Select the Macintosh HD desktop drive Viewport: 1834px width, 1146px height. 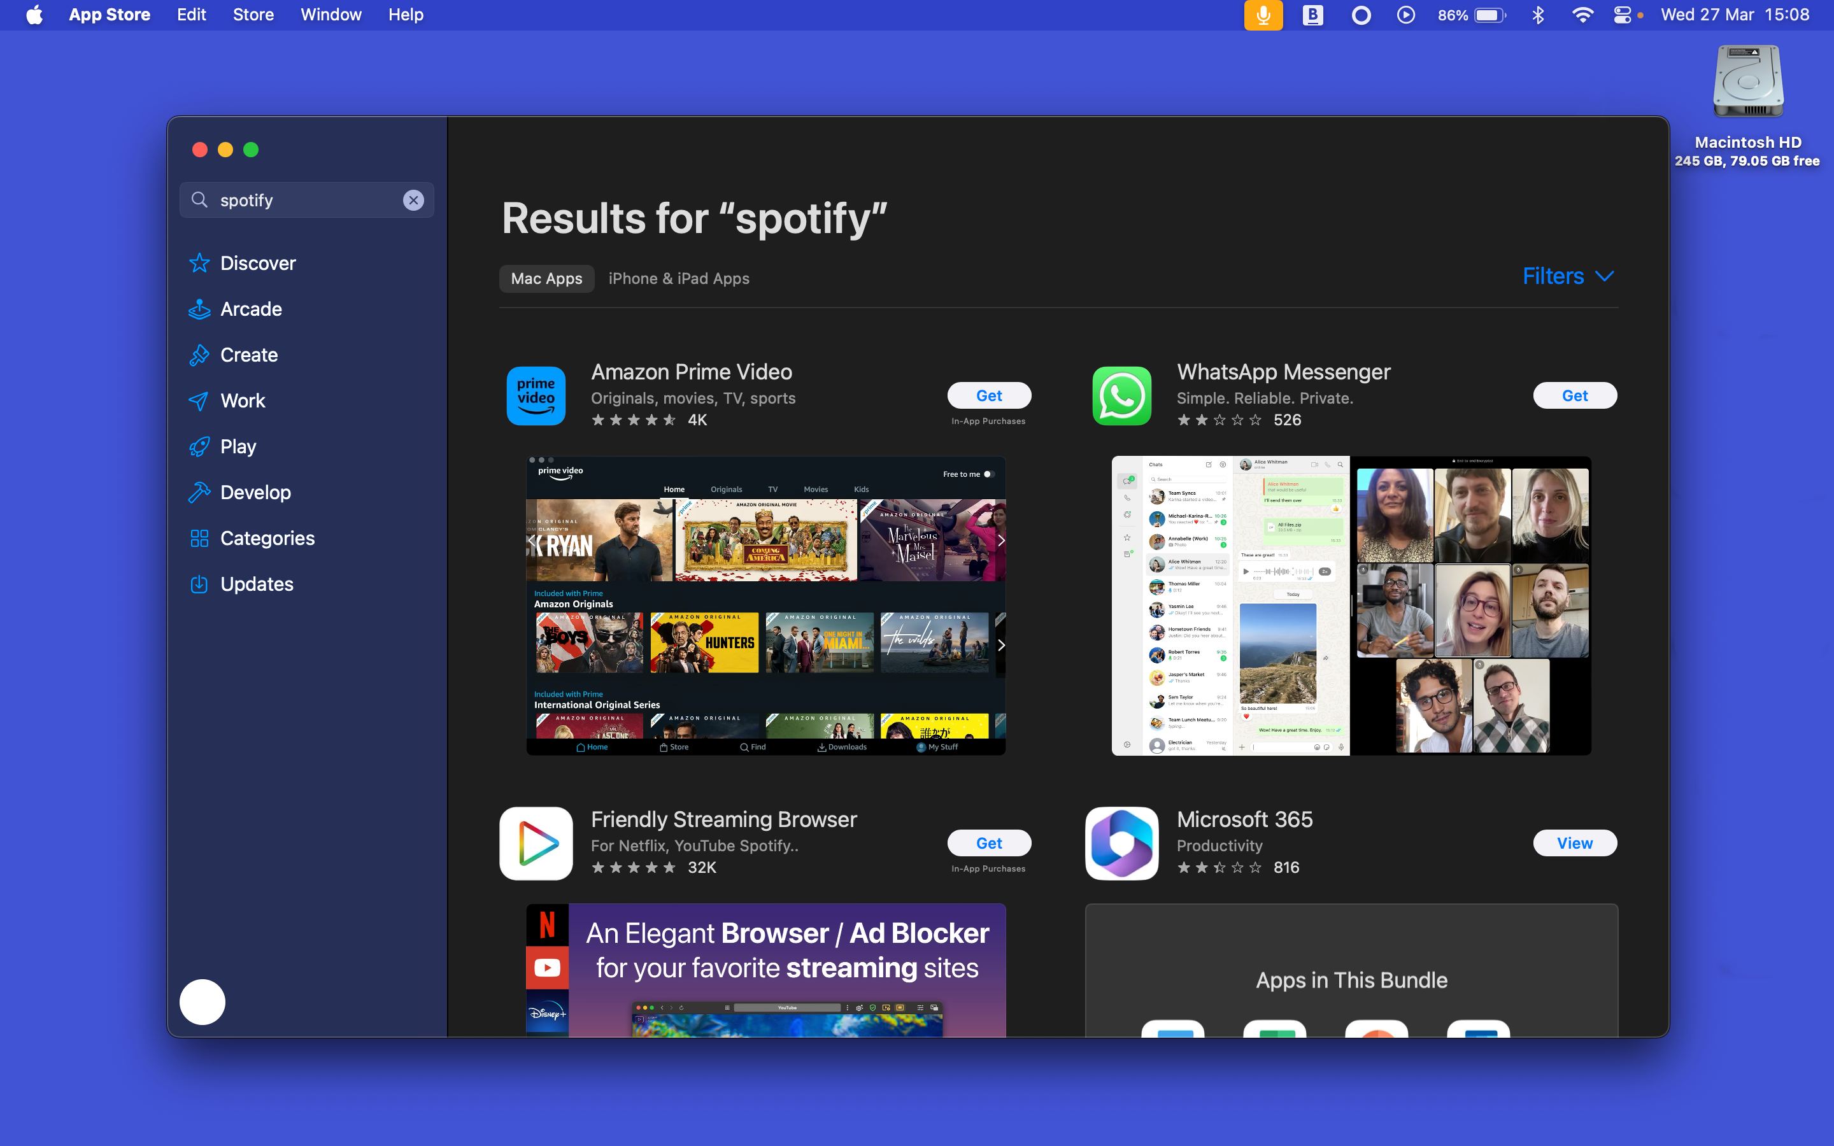pyautogui.click(x=1747, y=106)
